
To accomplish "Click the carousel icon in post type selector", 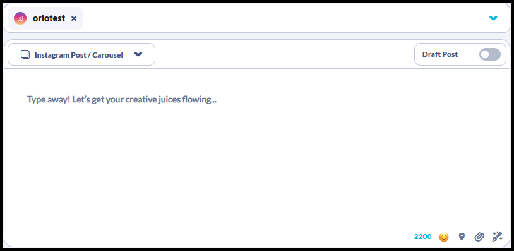I will click(25, 54).
